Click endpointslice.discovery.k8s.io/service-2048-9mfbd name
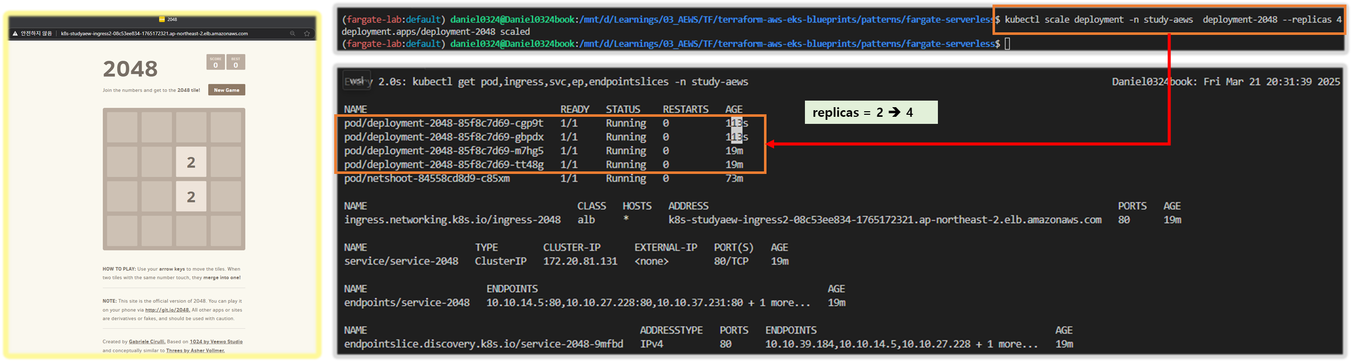Viewport: 1352px width, 362px height. [483, 344]
